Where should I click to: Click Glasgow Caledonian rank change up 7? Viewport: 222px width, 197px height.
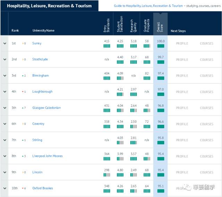[x=24, y=108]
